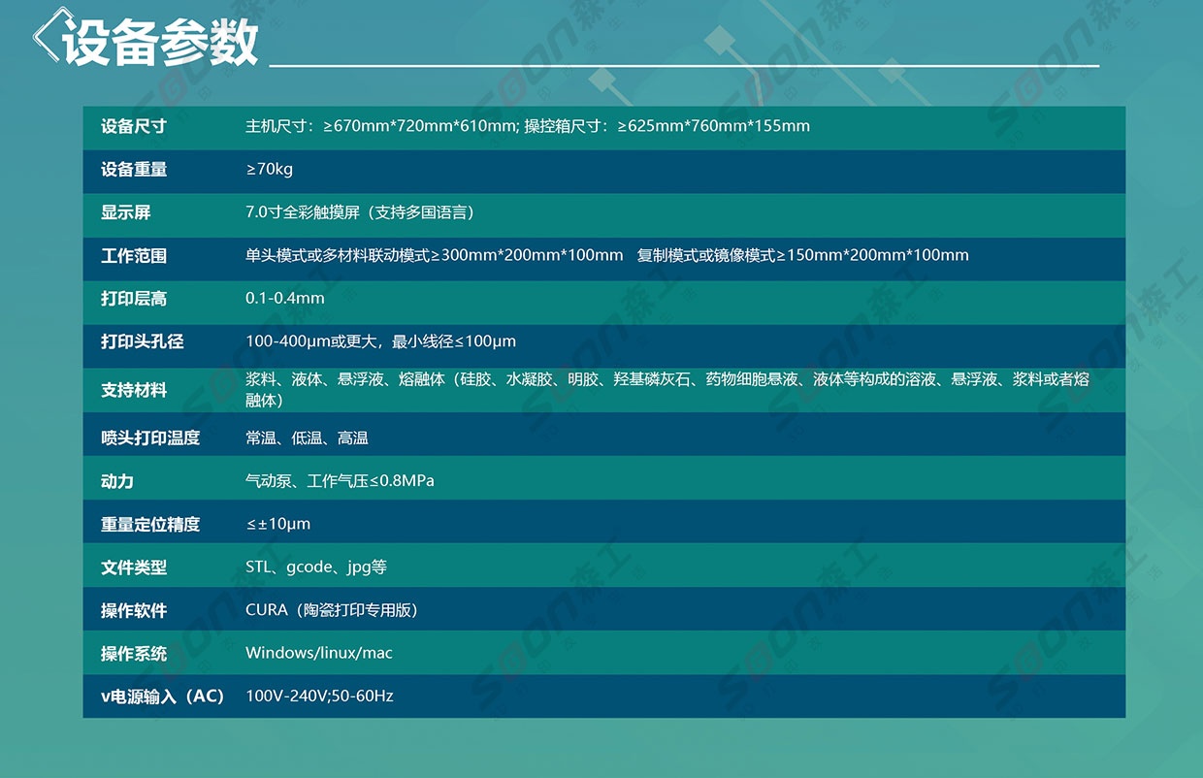Select the Windows/linux/mac operating system value
1203x778 pixels.
coord(319,654)
